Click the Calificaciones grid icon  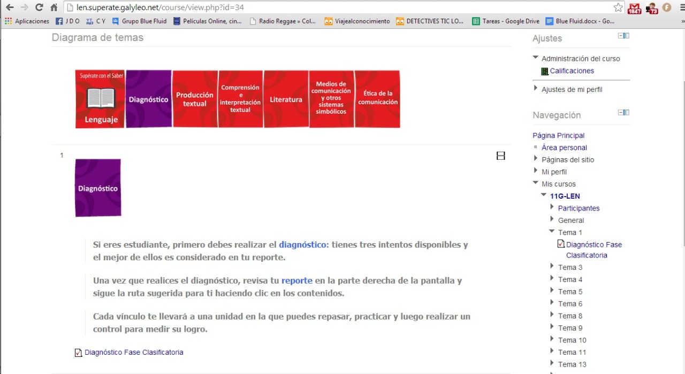tap(545, 71)
